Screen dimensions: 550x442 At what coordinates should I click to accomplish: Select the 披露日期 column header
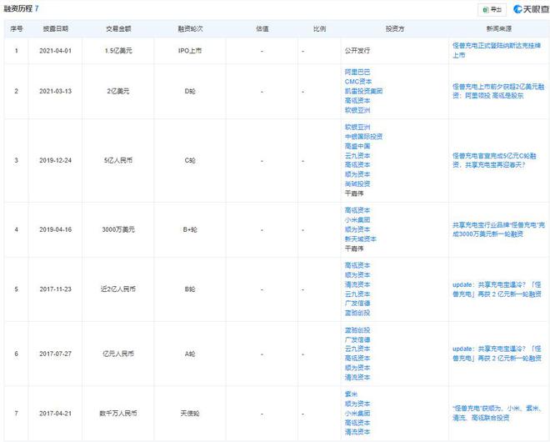[x=56, y=29]
